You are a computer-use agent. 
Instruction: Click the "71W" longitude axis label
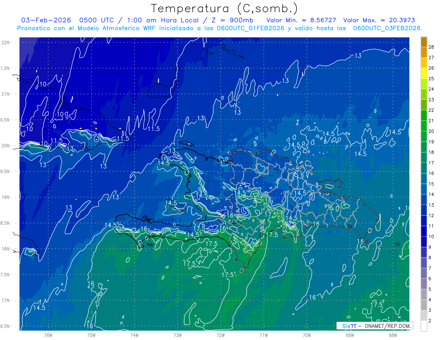tap(263, 335)
